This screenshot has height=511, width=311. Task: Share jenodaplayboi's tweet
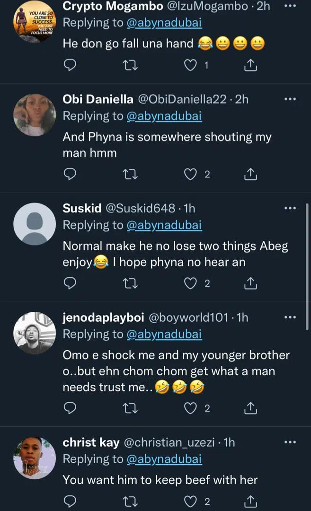pos(250,408)
